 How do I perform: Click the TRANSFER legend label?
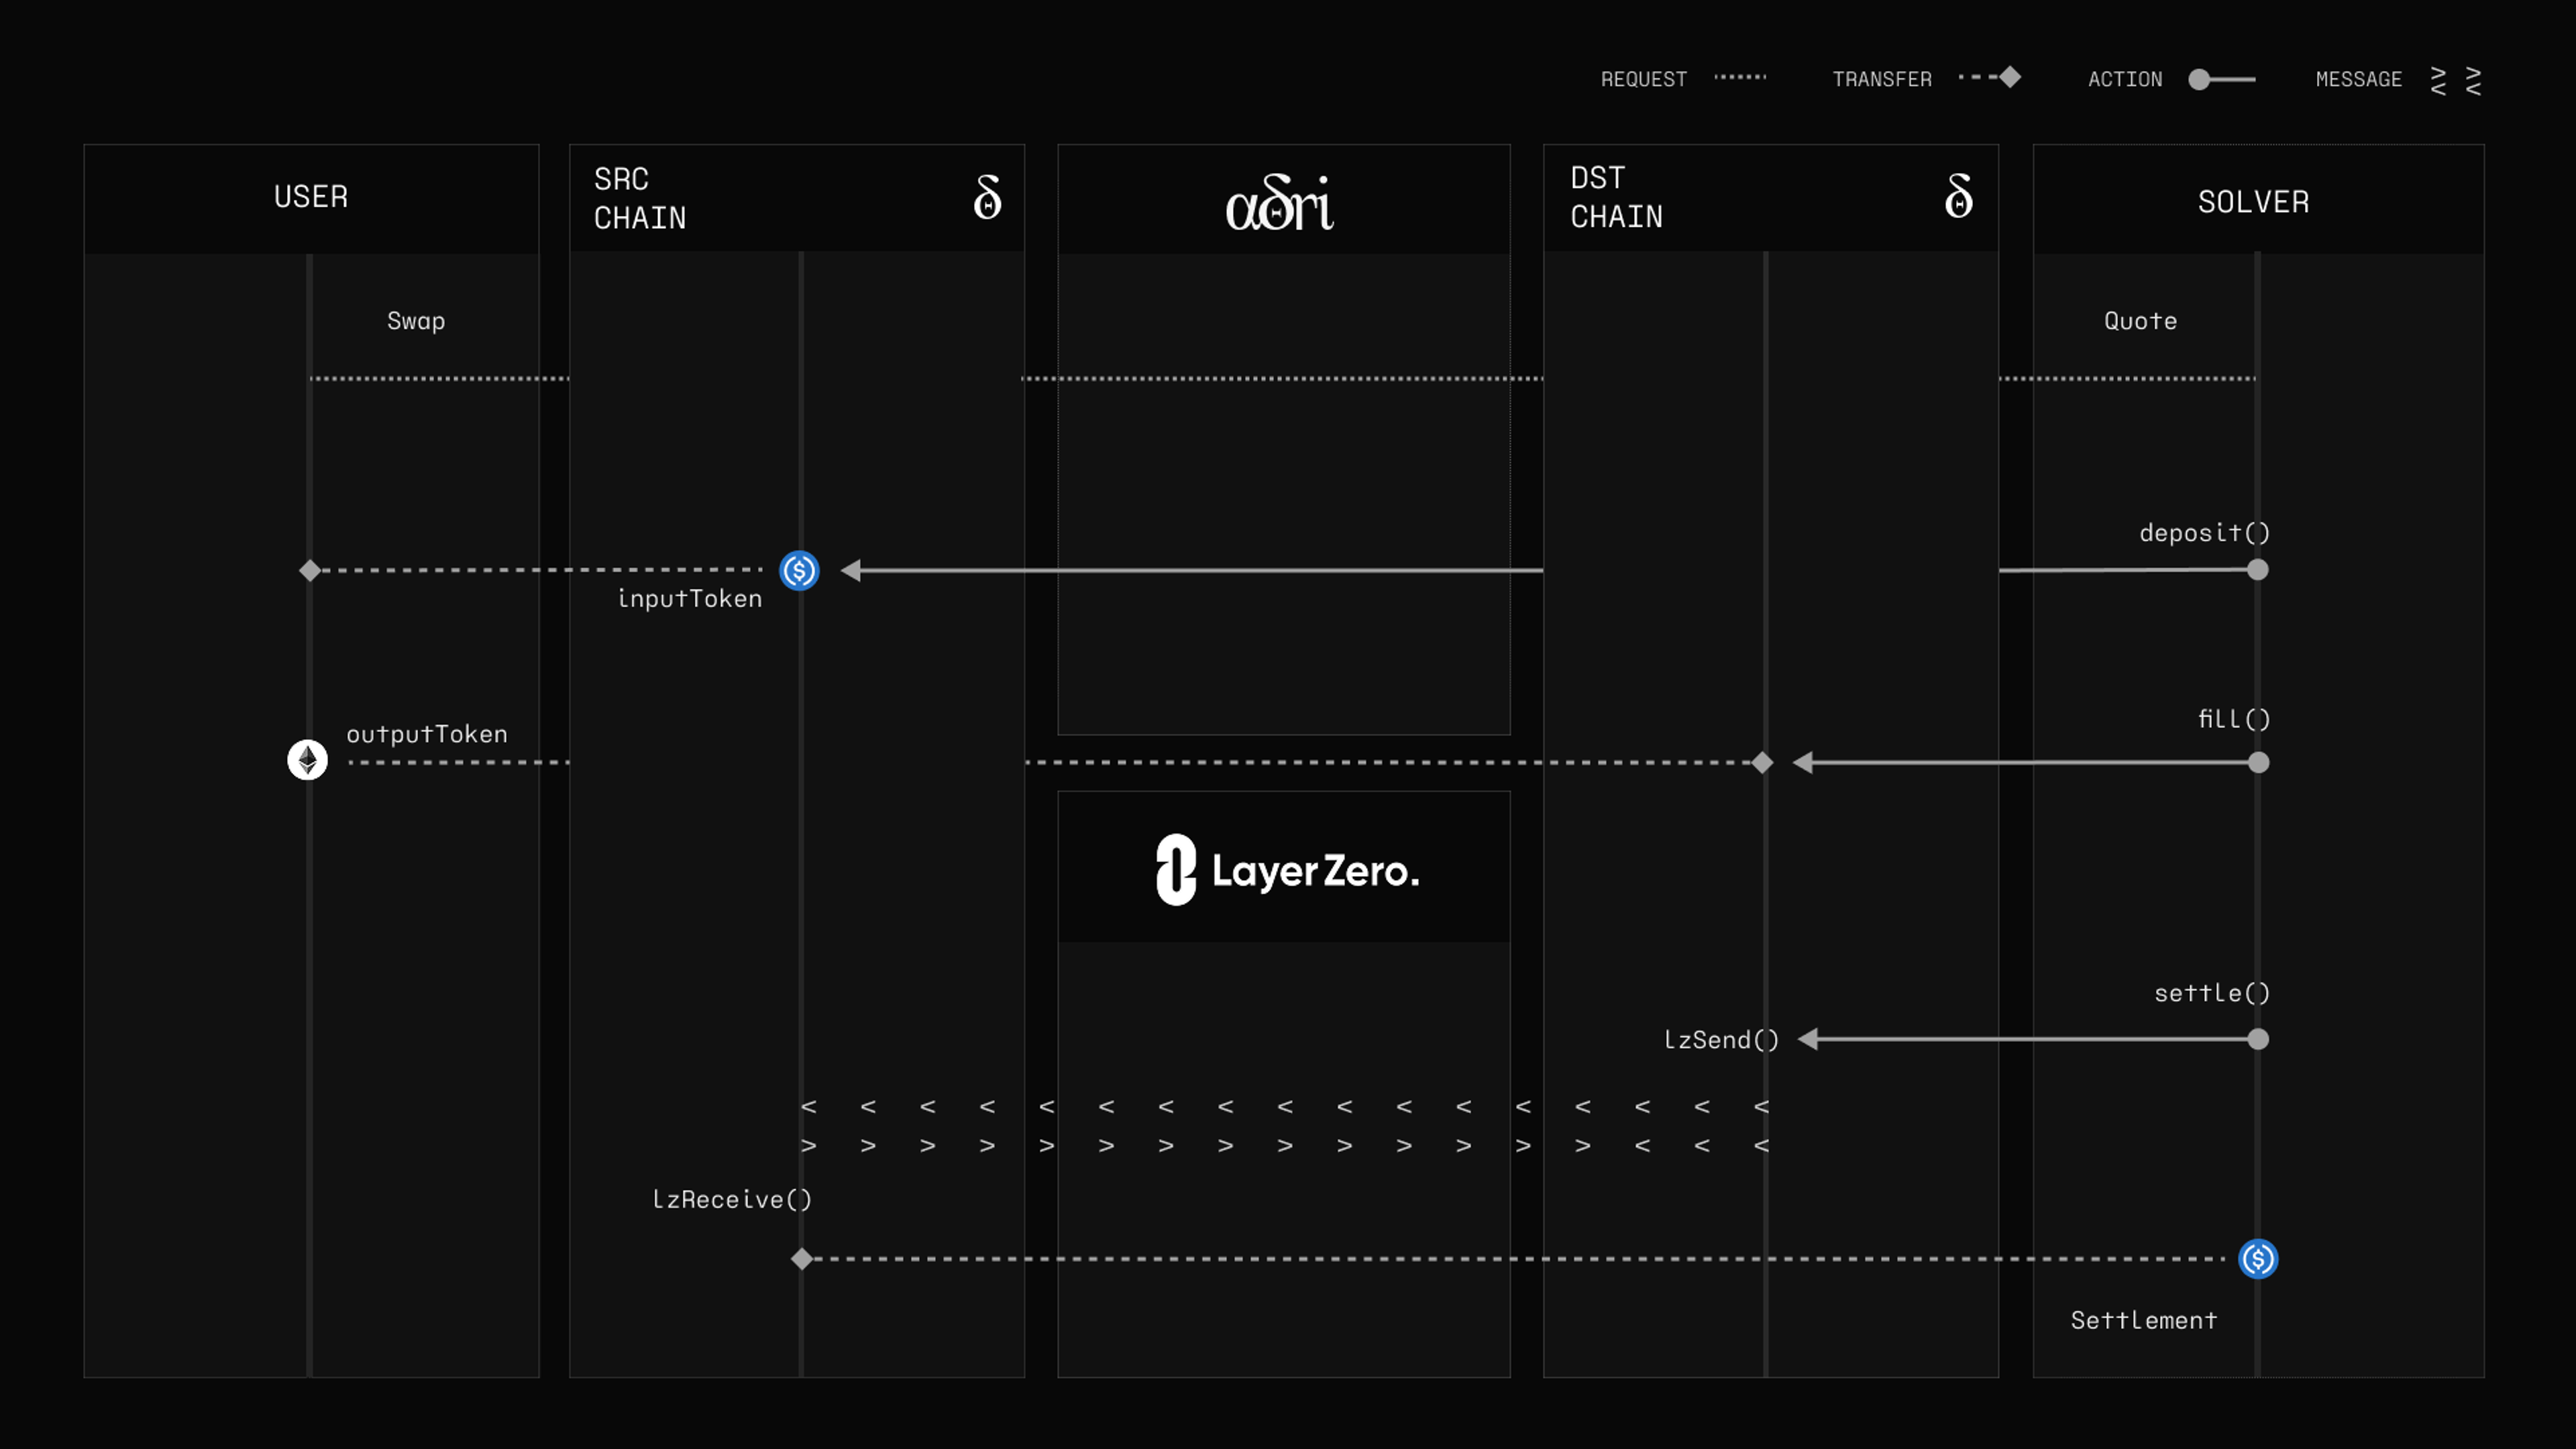(x=1882, y=79)
